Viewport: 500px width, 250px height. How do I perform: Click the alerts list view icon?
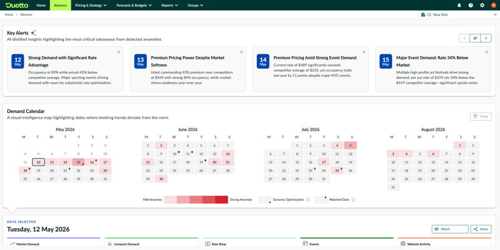(x=475, y=38)
